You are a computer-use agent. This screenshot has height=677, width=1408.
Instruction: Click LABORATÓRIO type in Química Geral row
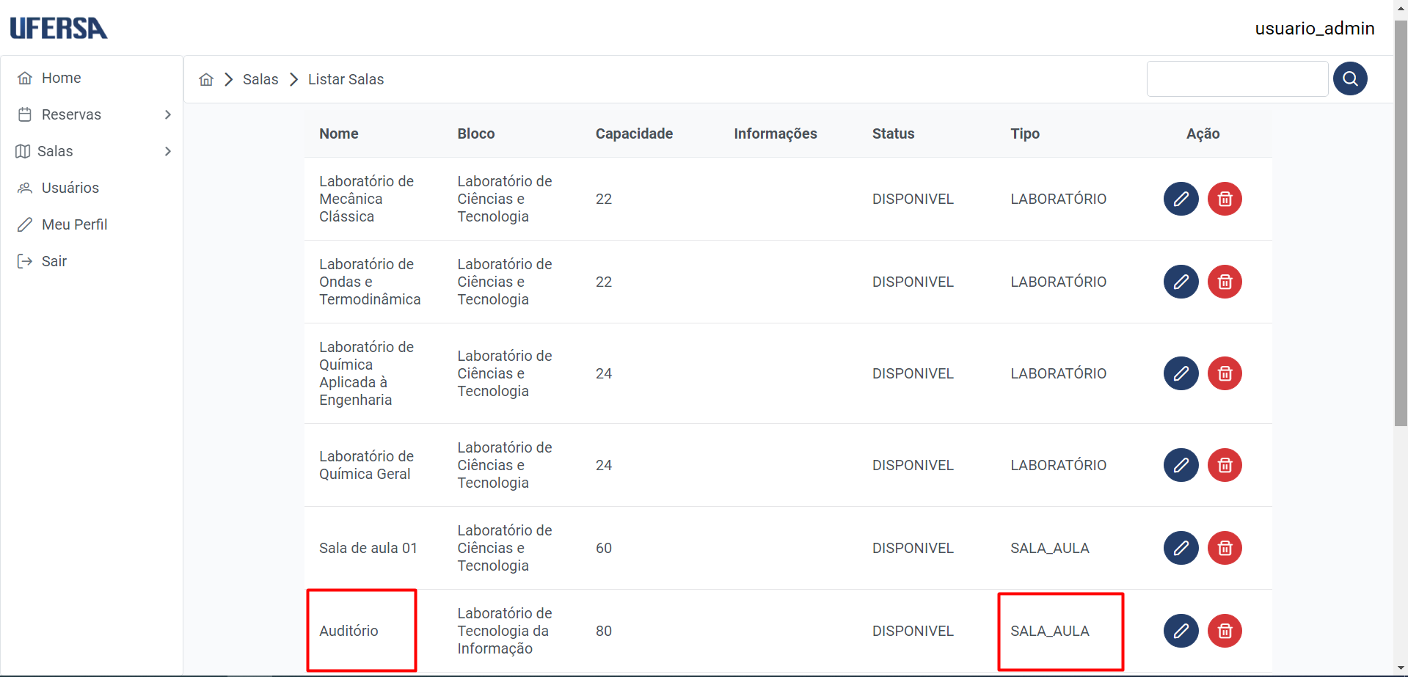tap(1058, 465)
